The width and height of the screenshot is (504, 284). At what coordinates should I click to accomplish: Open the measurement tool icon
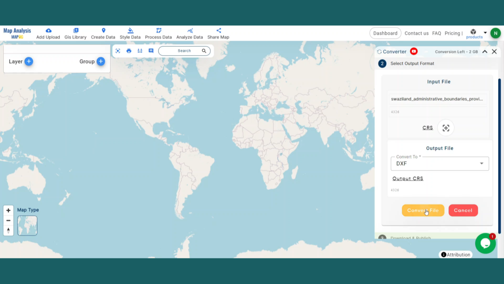[x=140, y=51]
